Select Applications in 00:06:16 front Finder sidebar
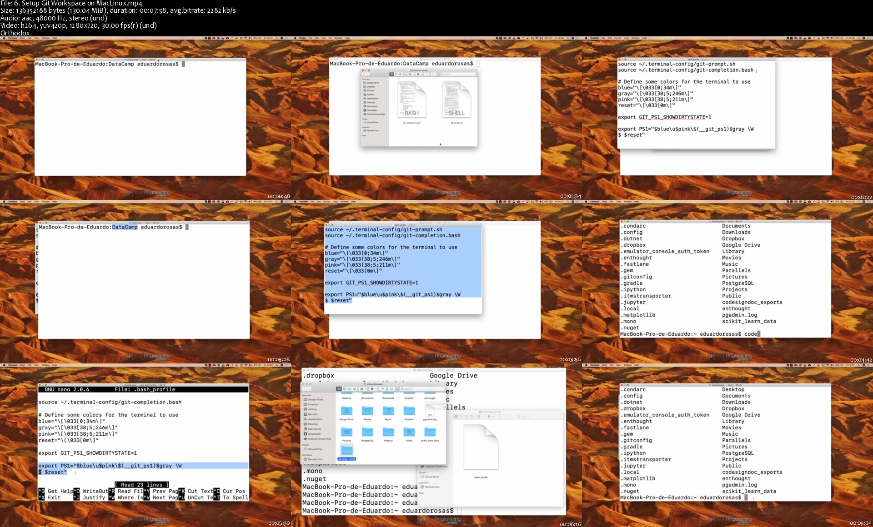The width and height of the screenshot is (873, 527). pos(313,419)
